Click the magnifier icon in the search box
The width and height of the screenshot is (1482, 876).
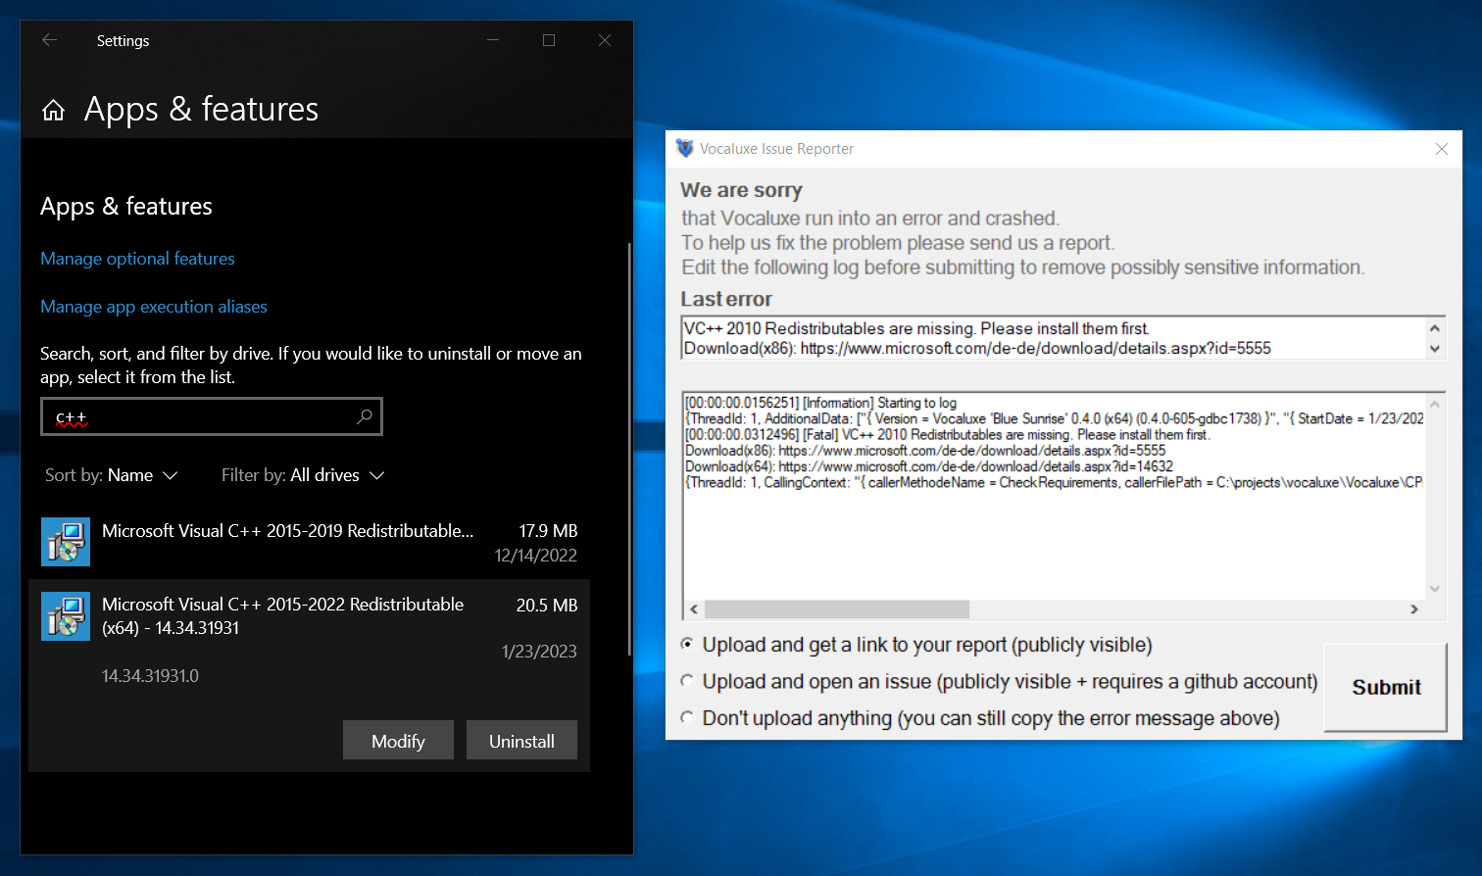(364, 416)
